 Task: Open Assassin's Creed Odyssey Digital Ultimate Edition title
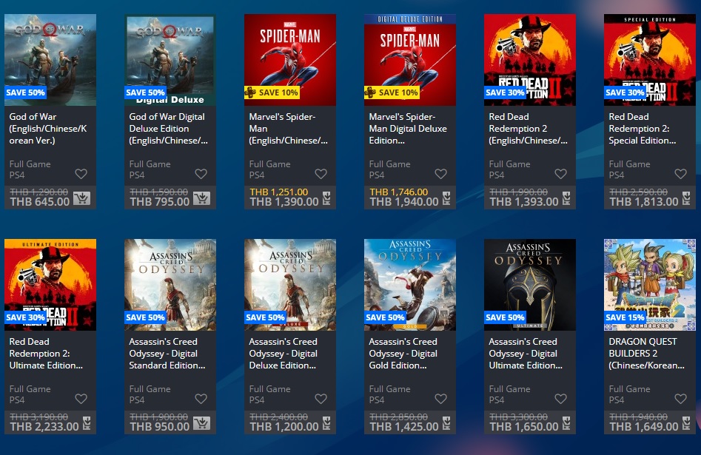[x=526, y=354]
